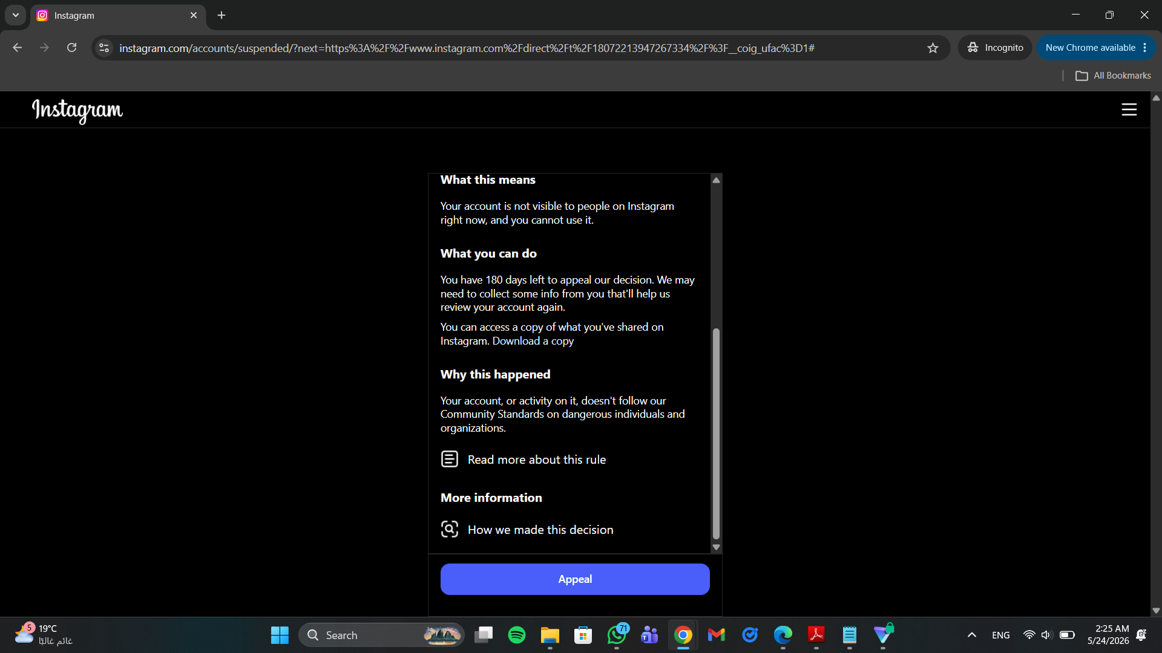Click the 'More information' heading
1162x653 pixels.
[x=491, y=498]
